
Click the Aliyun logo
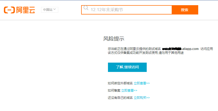point(19,10)
